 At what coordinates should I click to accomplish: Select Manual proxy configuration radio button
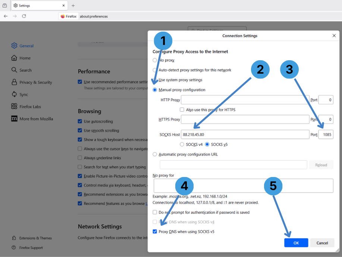(155, 90)
